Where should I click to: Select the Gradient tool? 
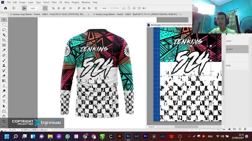4,81
